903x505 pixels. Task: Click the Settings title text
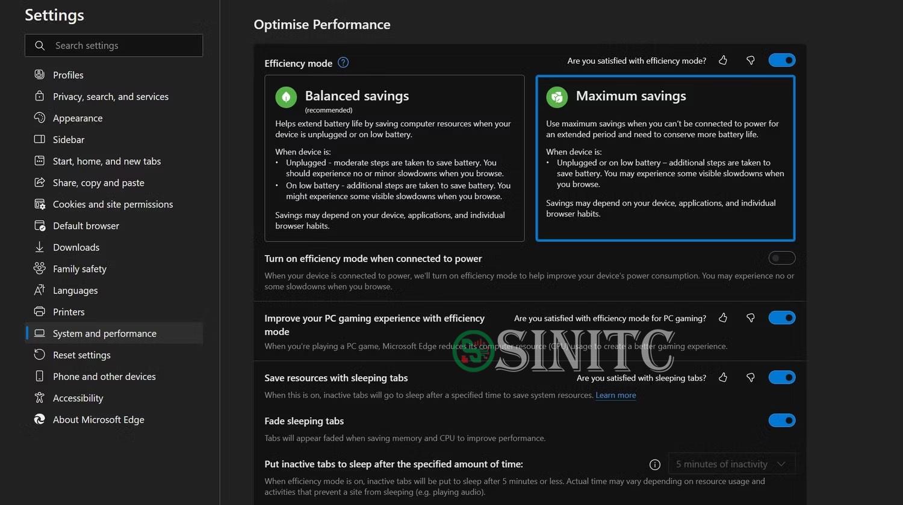click(54, 15)
